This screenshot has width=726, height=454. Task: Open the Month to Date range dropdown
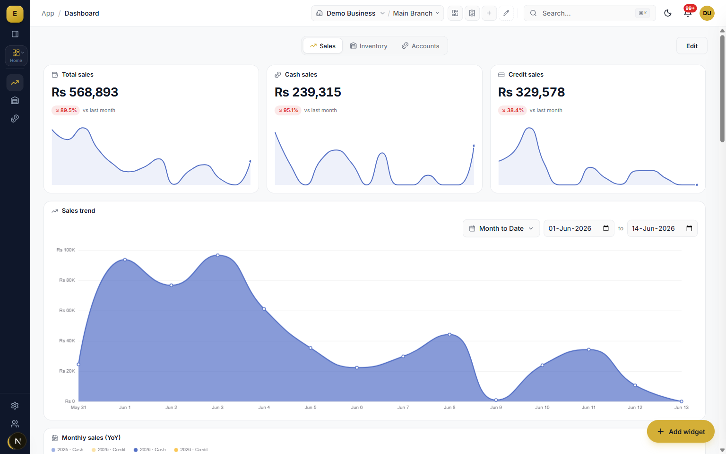(x=501, y=228)
